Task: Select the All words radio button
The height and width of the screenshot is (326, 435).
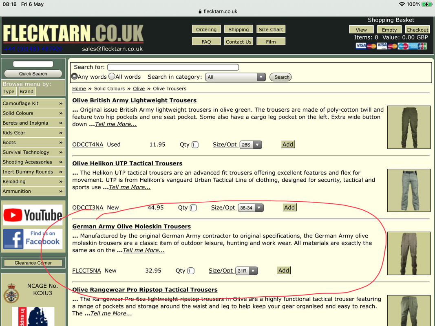Action: [112, 76]
